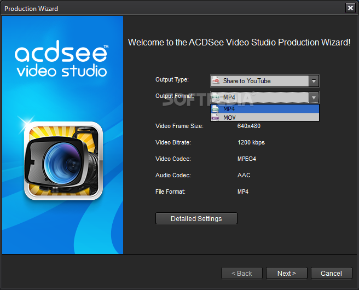Click the MPEG4 video codec value

[247, 159]
